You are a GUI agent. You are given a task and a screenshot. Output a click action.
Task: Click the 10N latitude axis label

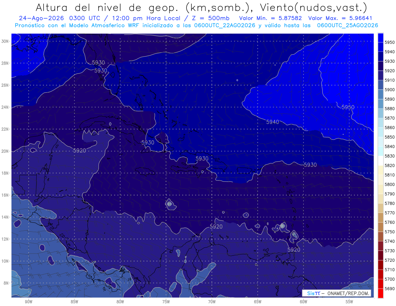(5, 261)
